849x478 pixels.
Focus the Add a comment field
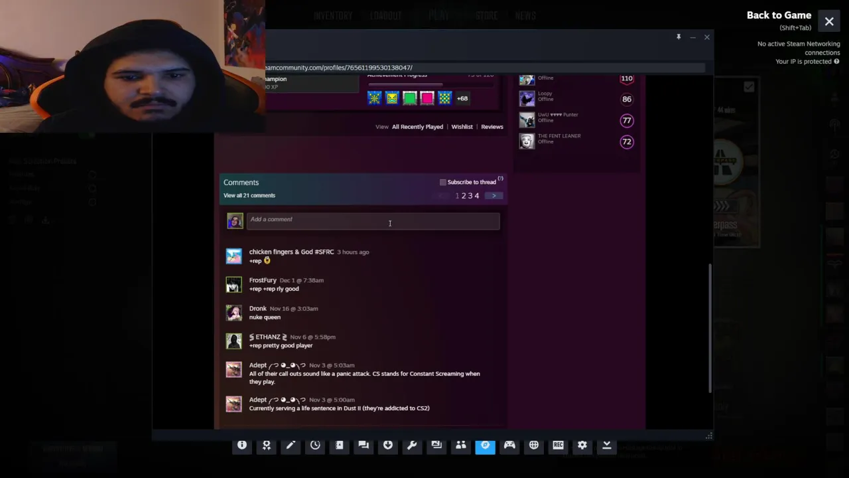point(373,221)
